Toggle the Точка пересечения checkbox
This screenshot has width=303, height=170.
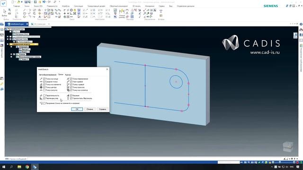coord(71,79)
